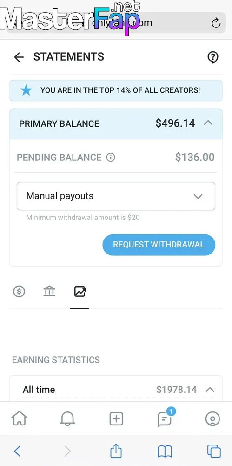Collapse the All time earnings row
Image resolution: width=232 pixels, height=466 pixels.
[210, 389]
